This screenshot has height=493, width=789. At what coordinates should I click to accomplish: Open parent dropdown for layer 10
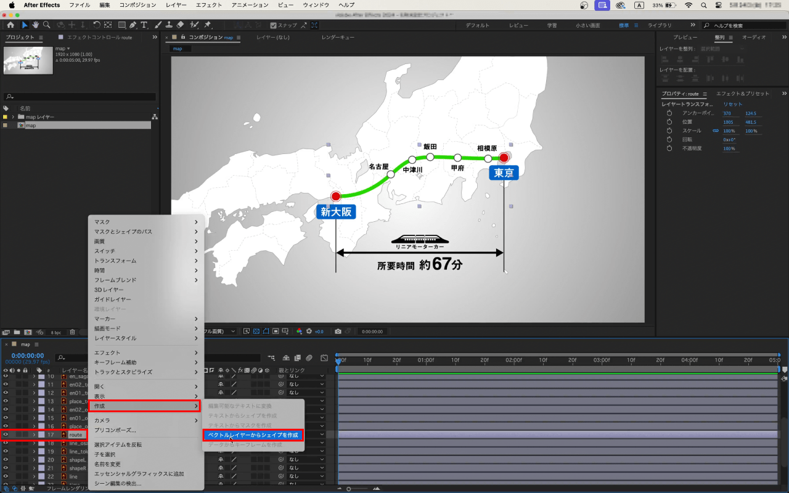(x=306, y=376)
